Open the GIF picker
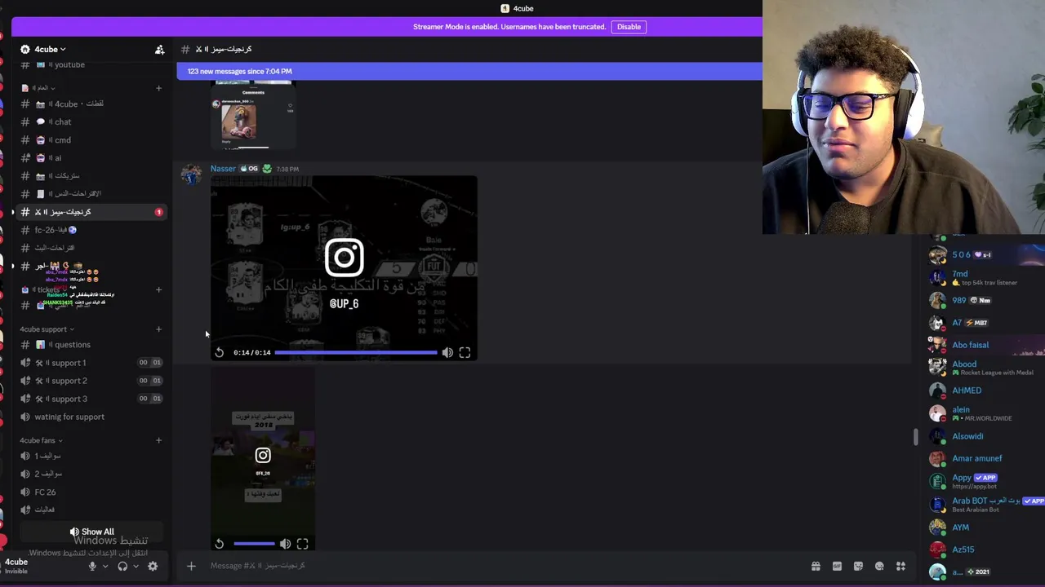Image resolution: width=1045 pixels, height=587 pixels. (x=837, y=566)
